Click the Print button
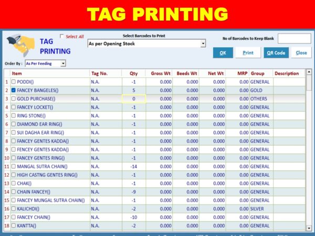315x236 pixels. coord(248,53)
